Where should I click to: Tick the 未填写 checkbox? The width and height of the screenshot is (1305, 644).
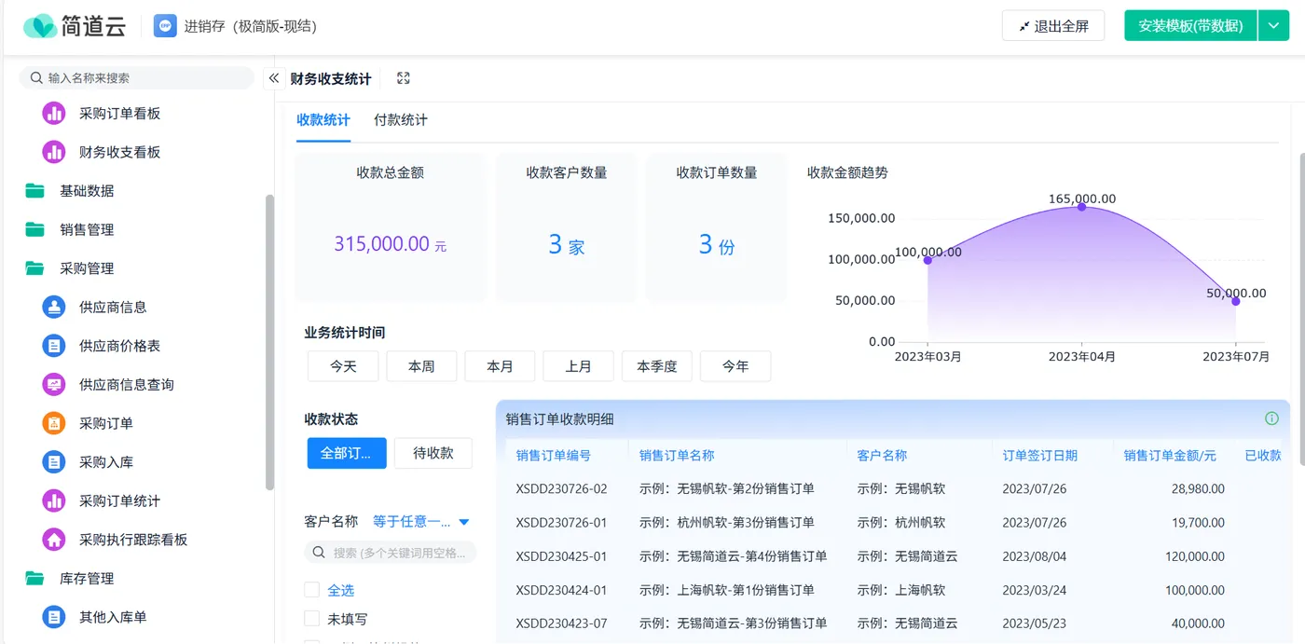312,619
